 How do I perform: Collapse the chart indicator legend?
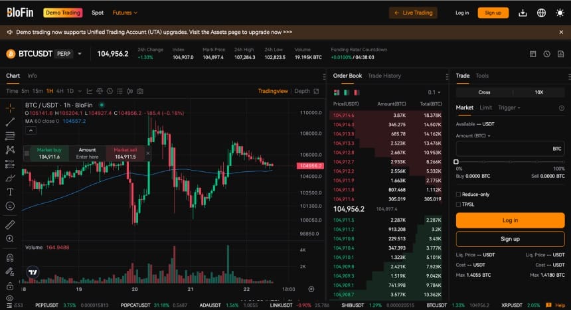tap(31, 130)
